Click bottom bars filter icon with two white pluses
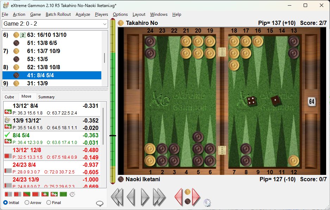 [x=54, y=194]
